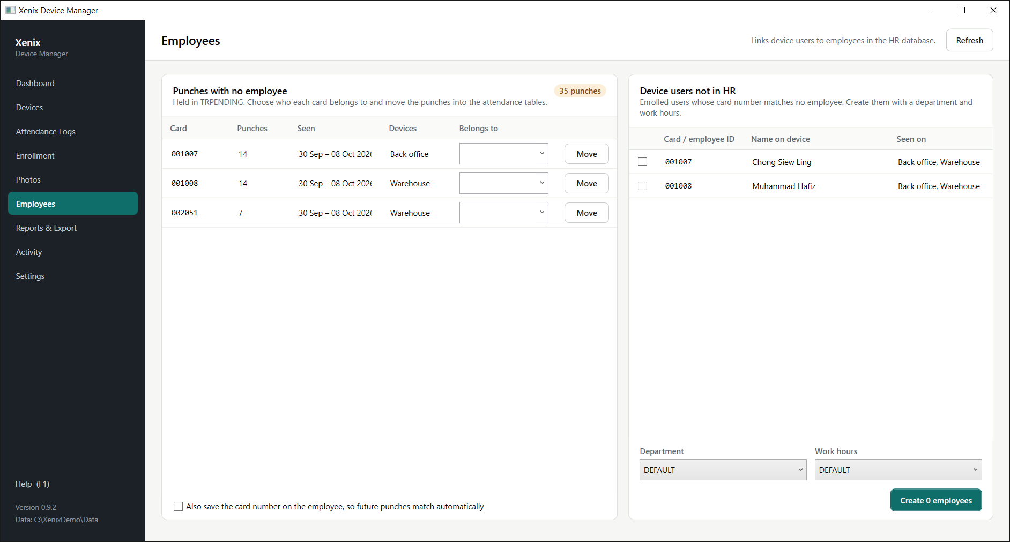Click Punches with no employee panel title
1010x542 pixels.
point(230,91)
